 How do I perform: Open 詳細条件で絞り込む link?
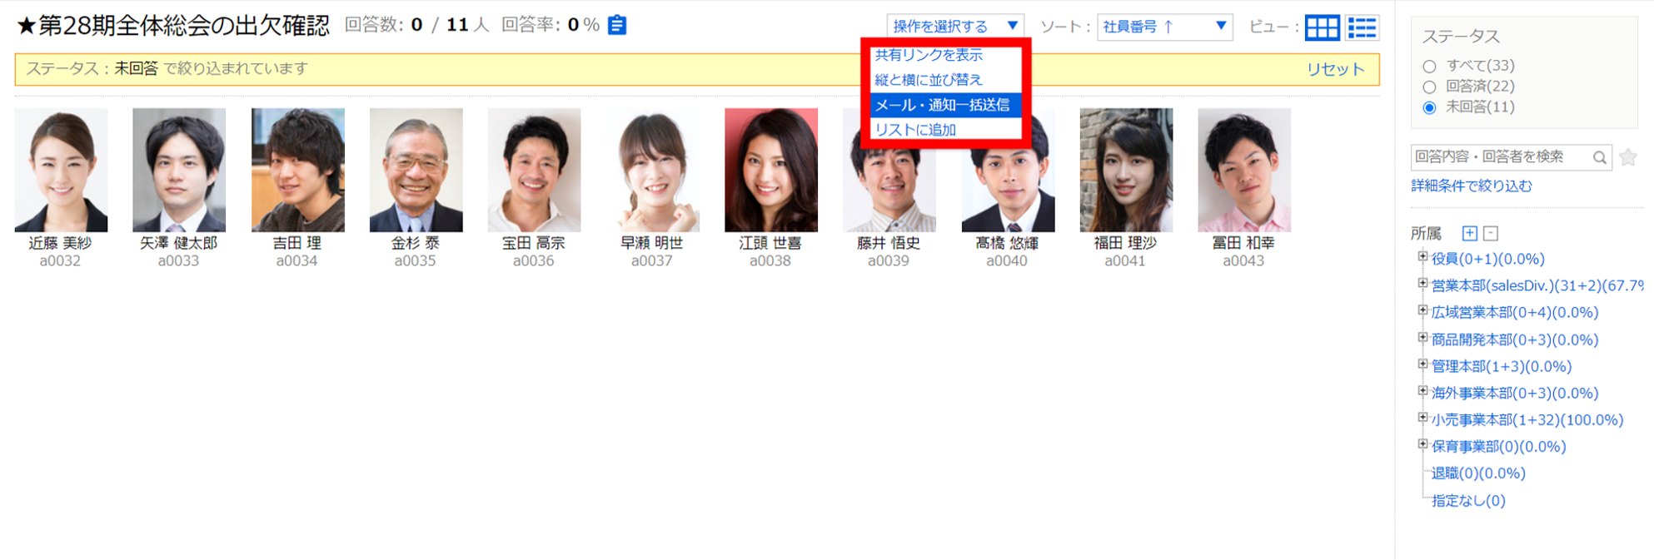pyautogui.click(x=1471, y=186)
